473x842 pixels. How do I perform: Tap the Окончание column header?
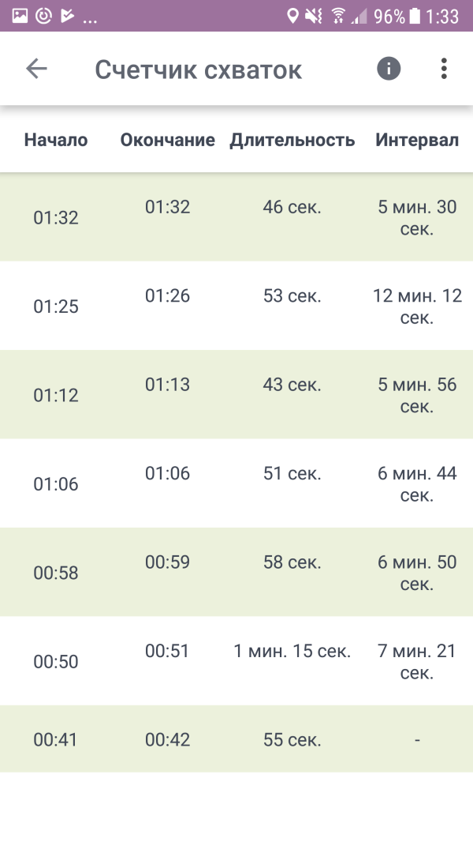167,141
